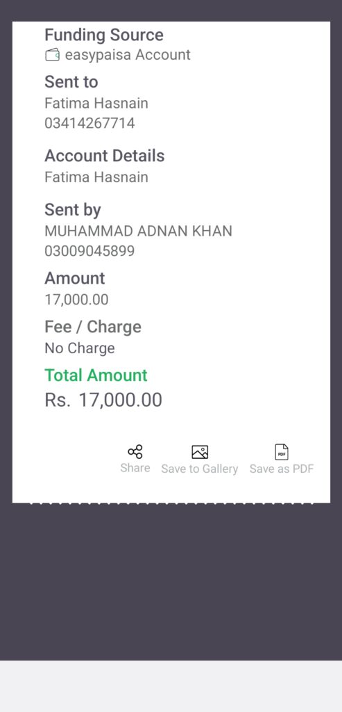The image size is (342, 712).
Task: Select the Save to Gallery label
Action: (200, 469)
